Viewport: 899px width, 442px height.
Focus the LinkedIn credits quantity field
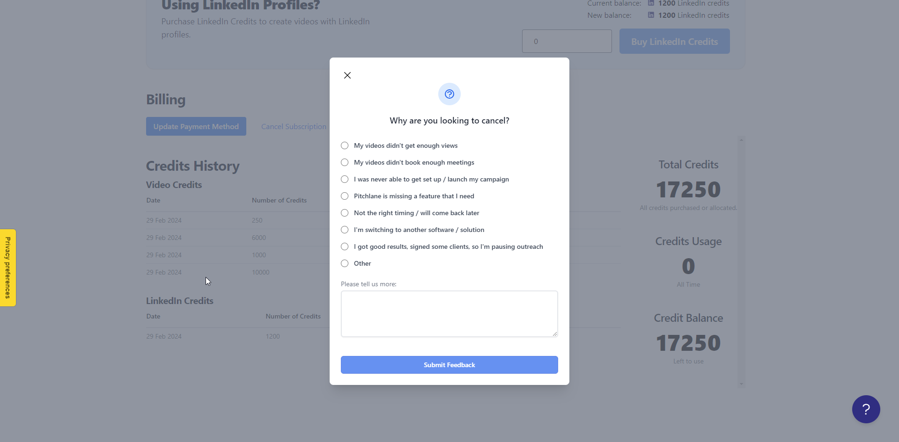(567, 41)
